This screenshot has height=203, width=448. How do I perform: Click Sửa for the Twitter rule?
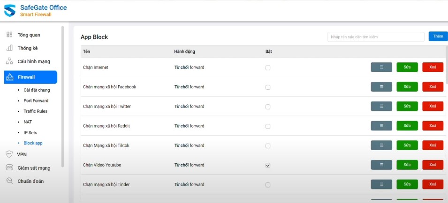pyautogui.click(x=407, y=106)
